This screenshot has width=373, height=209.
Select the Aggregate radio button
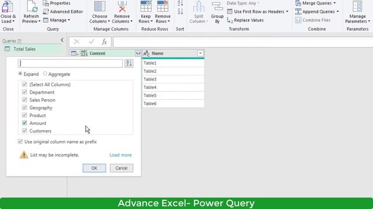coord(45,74)
